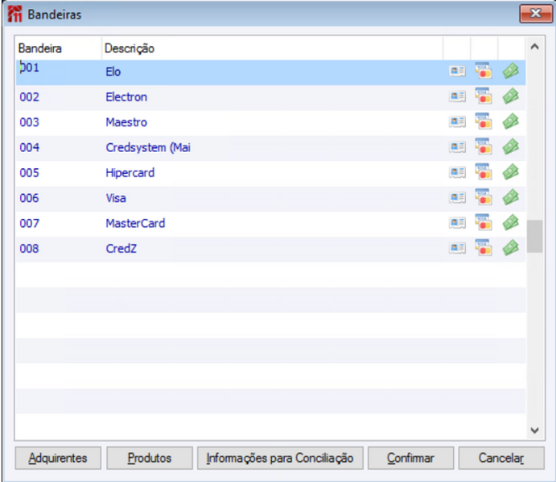Click the credit cards icon in Hipercard row
This screenshot has height=482, width=556.
(484, 171)
